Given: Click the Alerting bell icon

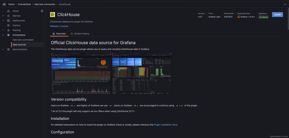Looking at the screenshot, I should [x=9, y=30].
